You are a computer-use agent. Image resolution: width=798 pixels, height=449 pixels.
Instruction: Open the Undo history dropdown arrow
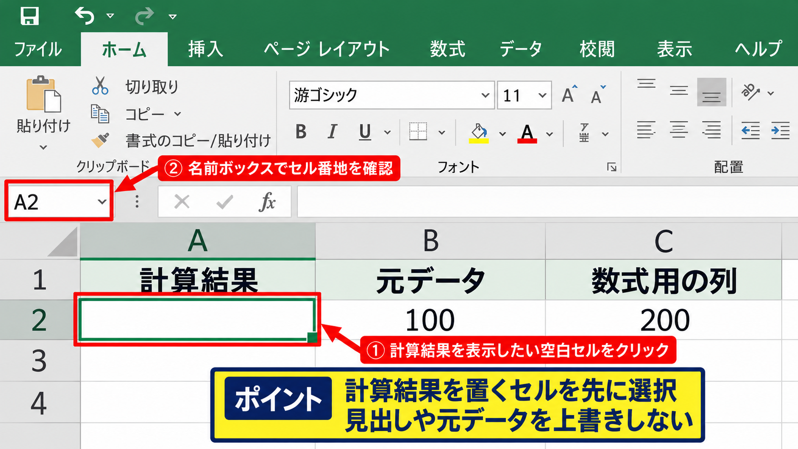tap(110, 16)
